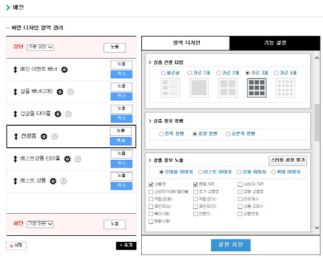Check the 상품 조회수 checkbox
The image size is (323, 258).
coord(240,207)
